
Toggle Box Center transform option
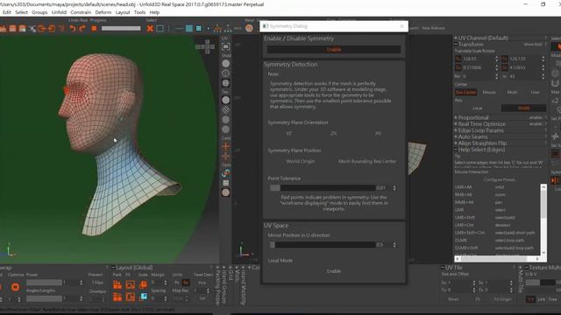[465, 92]
